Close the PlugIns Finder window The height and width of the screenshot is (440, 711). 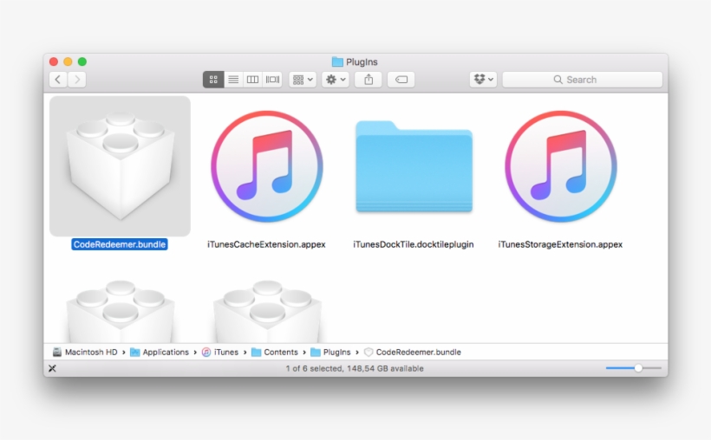click(x=54, y=61)
